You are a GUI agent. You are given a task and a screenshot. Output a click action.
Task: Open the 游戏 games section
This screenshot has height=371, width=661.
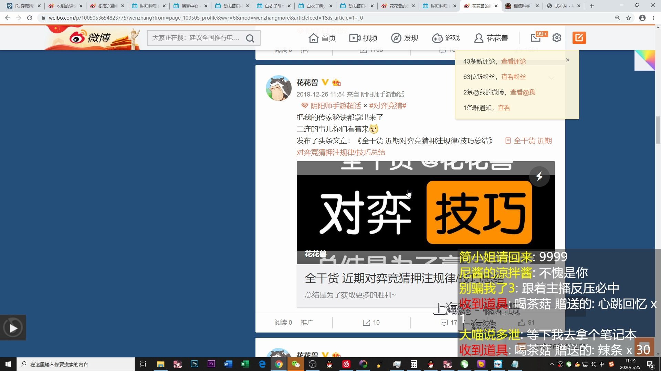446,38
